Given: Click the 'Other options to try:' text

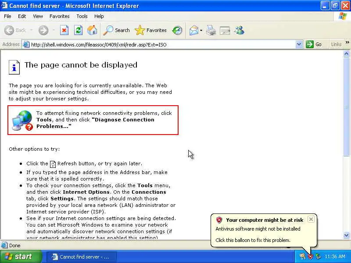Looking at the screenshot, I should coord(34,149).
